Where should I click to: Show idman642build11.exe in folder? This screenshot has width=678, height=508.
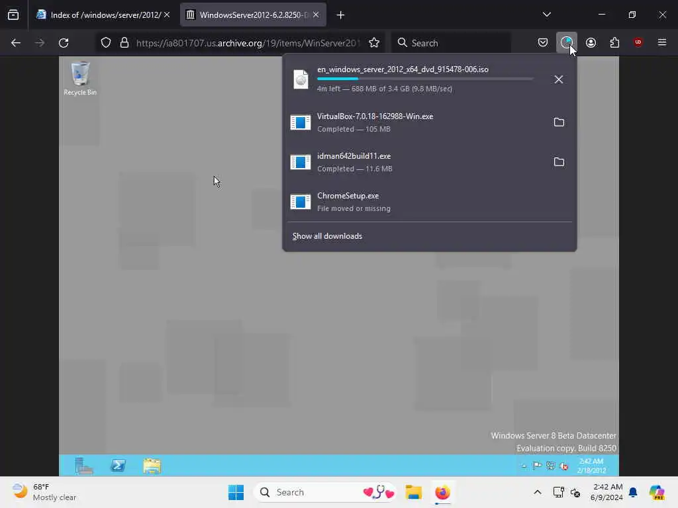559,162
